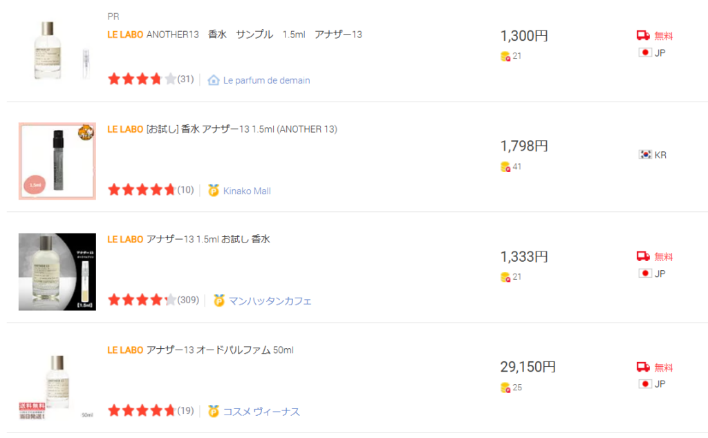Click the dark-background Another 13 bottle thumbnail

57,272
